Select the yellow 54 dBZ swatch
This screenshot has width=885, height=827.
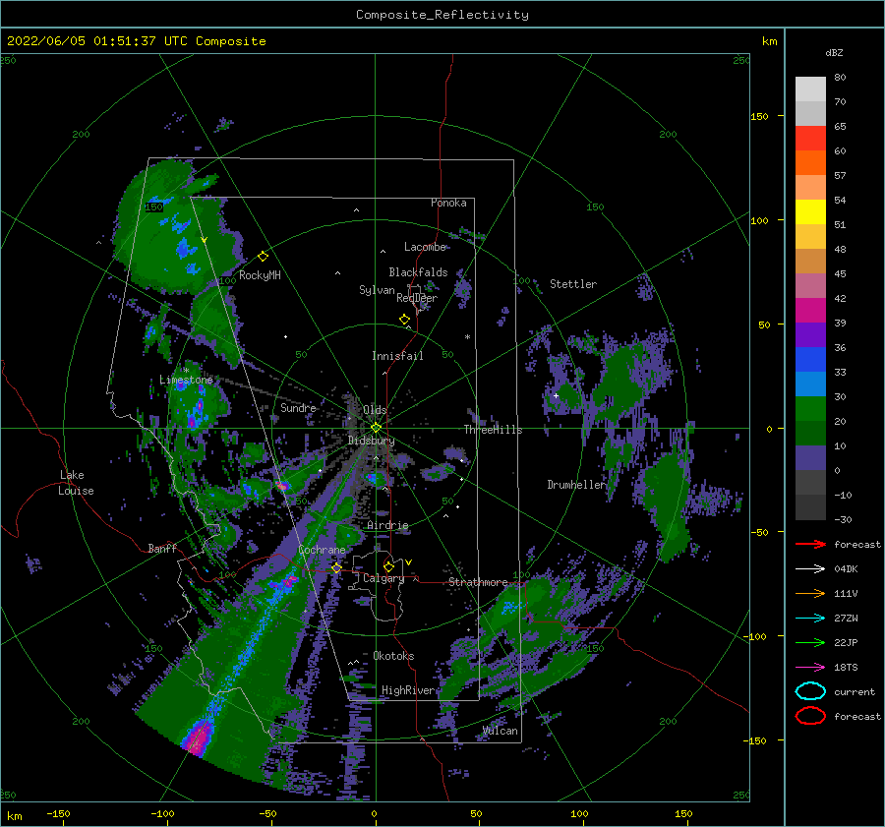coord(810,211)
